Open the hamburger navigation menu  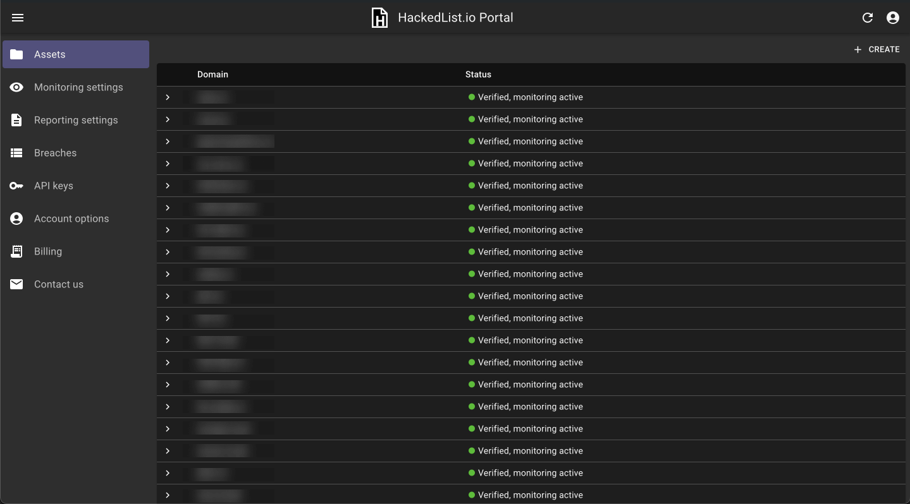pos(18,18)
